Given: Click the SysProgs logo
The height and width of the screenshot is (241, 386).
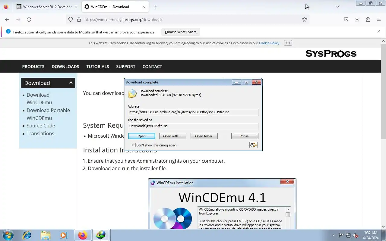Looking at the screenshot, I should click(331, 54).
